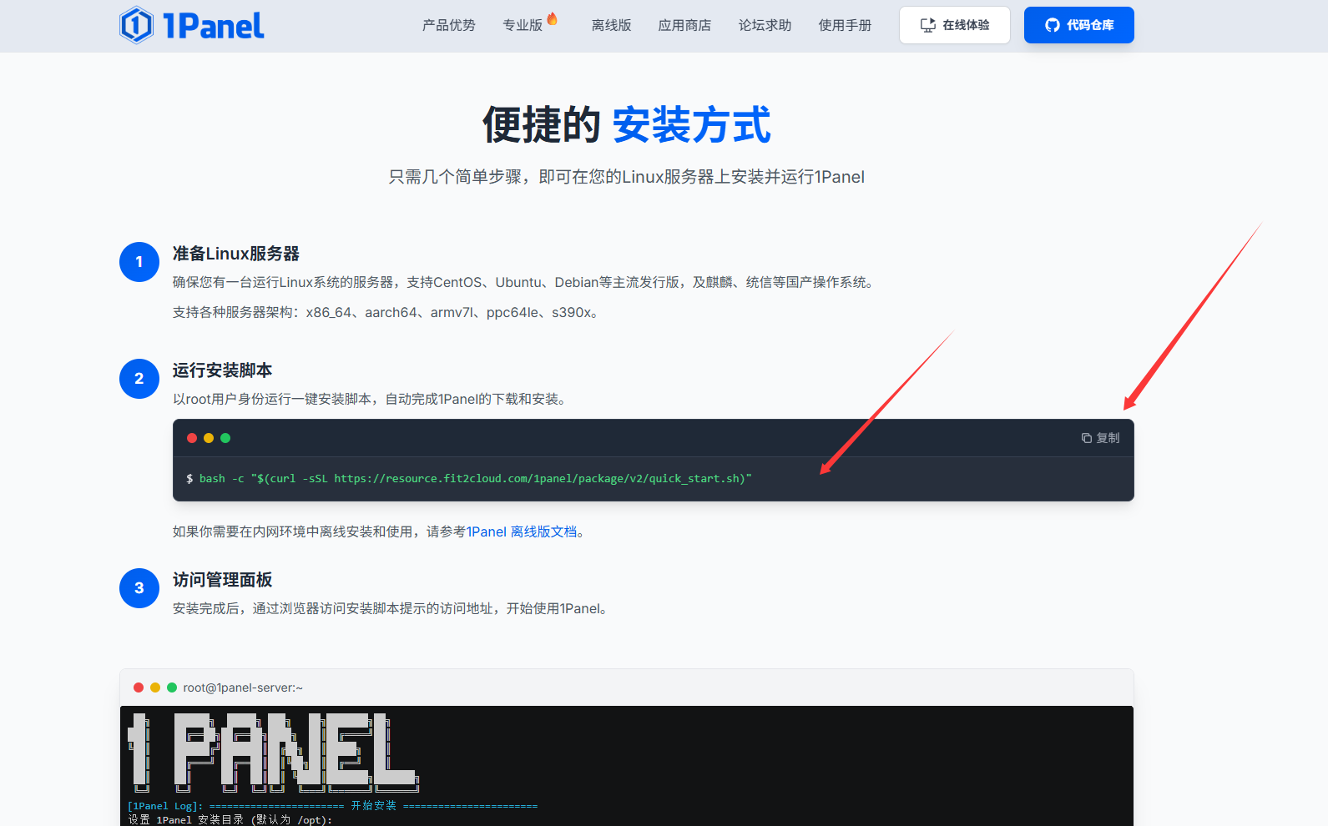Open the 使用手册 navigation link
This screenshot has height=826, width=1328.
click(845, 25)
